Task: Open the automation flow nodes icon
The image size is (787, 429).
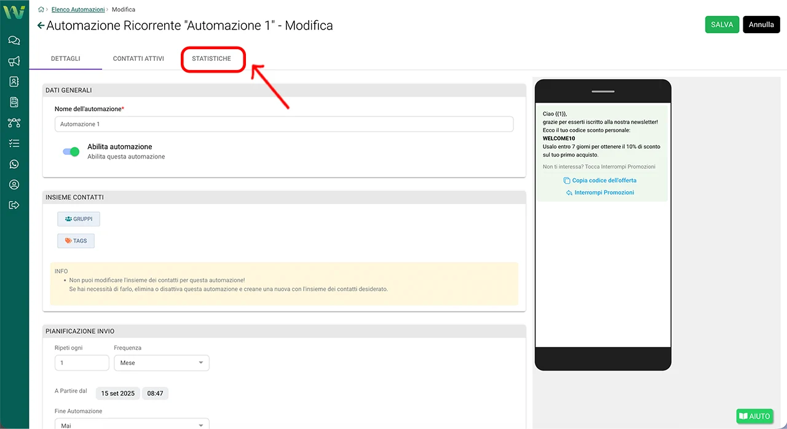Action: [14, 123]
